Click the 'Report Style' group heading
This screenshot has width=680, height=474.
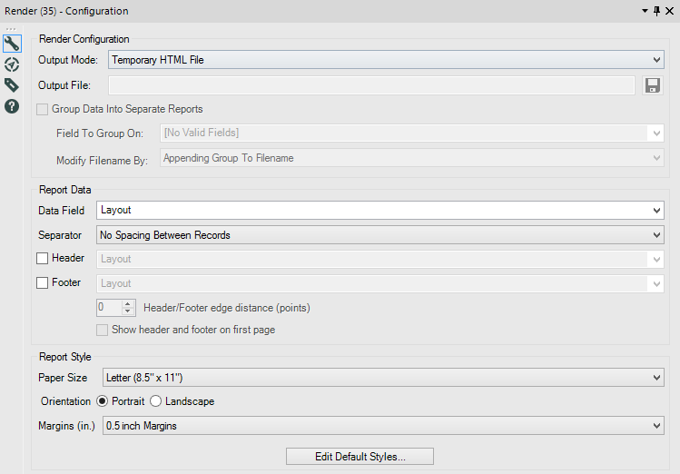click(x=65, y=357)
